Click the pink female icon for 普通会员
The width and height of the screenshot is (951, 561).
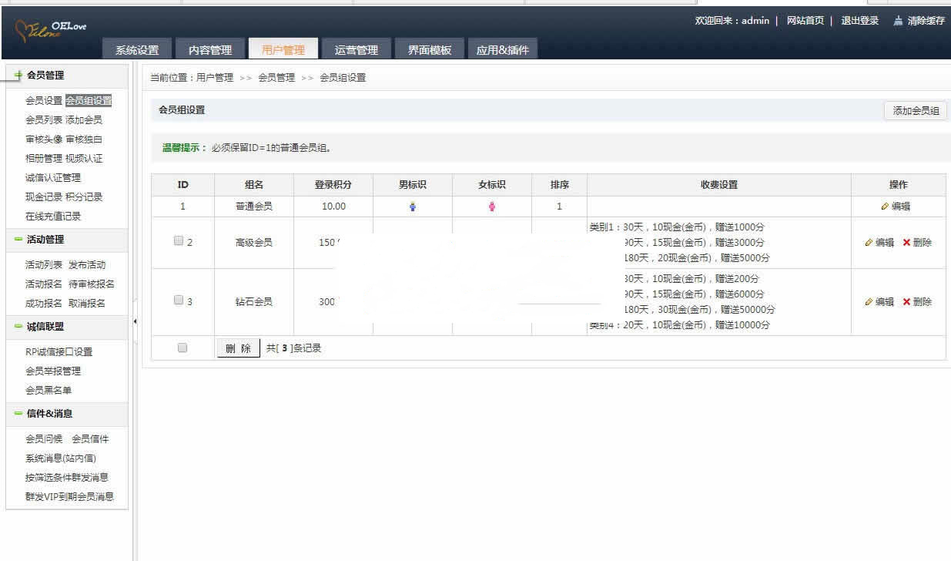click(x=492, y=207)
